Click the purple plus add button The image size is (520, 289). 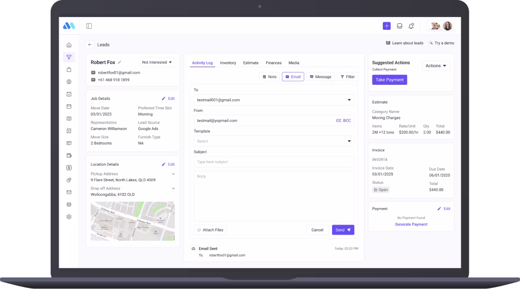387,26
